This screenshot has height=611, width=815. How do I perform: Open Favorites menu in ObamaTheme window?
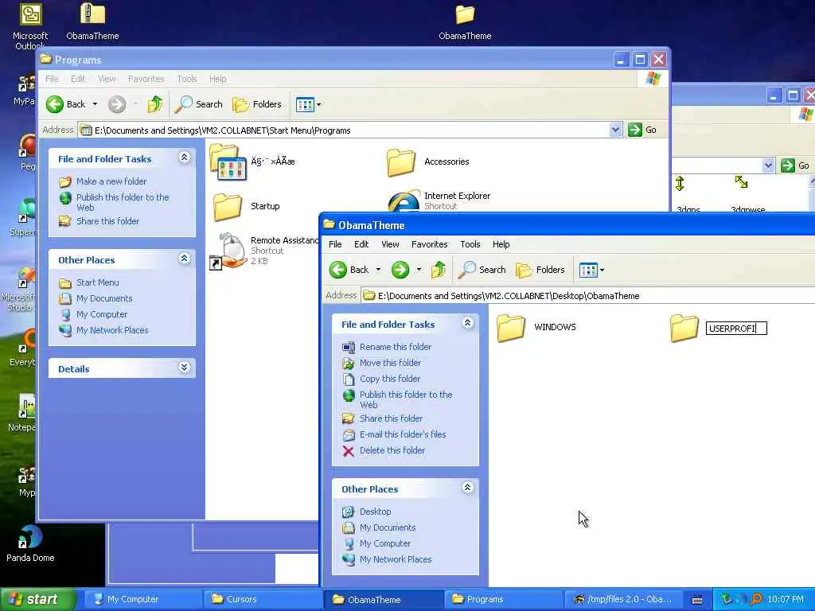[429, 244]
